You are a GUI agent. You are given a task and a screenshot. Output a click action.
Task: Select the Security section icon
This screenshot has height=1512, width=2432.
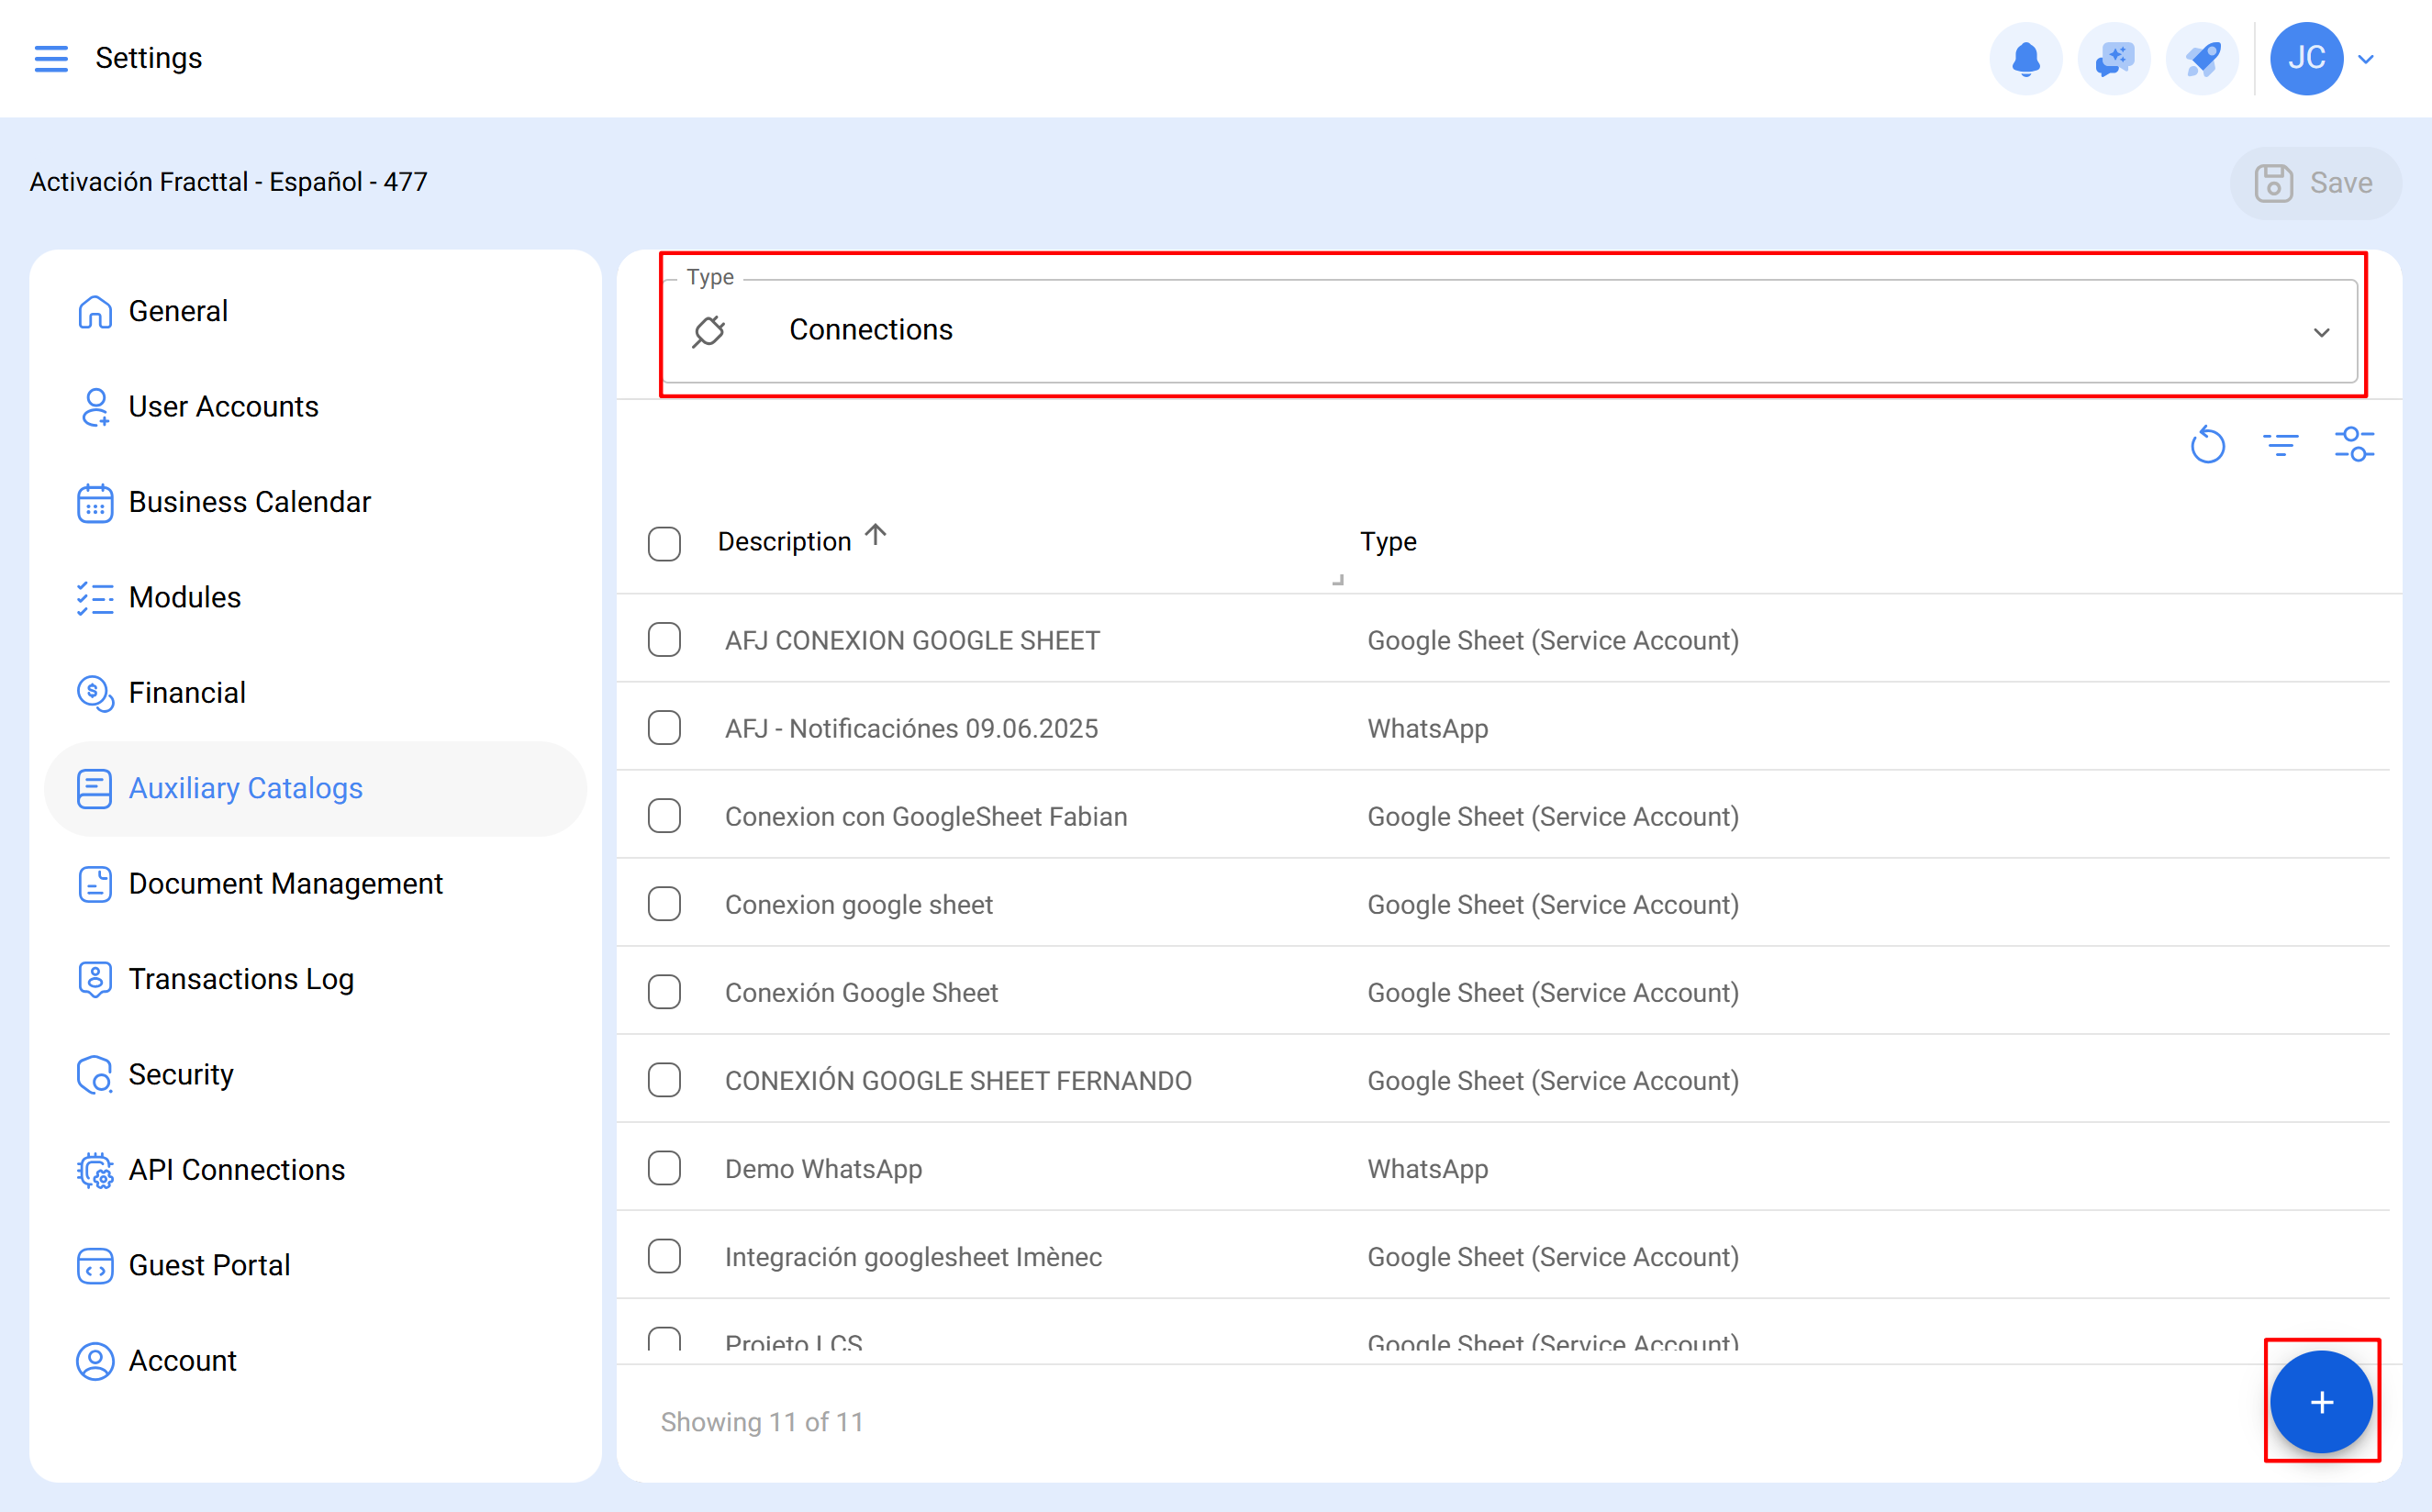(94, 1075)
